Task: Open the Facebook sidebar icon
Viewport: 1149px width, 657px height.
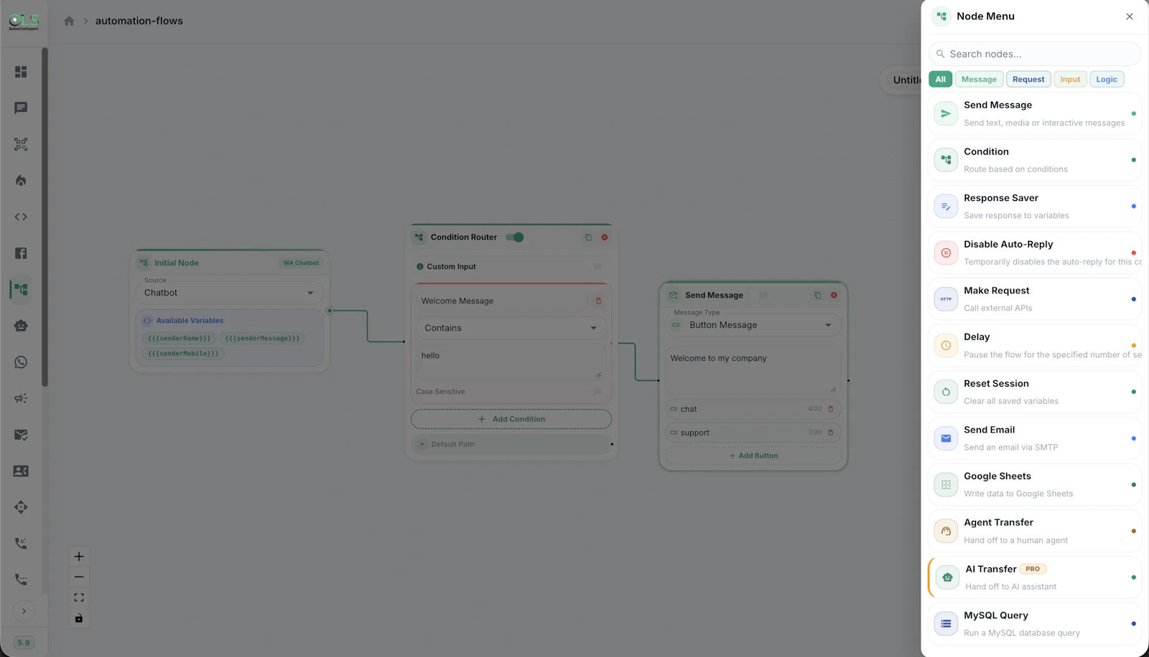Action: click(x=21, y=253)
